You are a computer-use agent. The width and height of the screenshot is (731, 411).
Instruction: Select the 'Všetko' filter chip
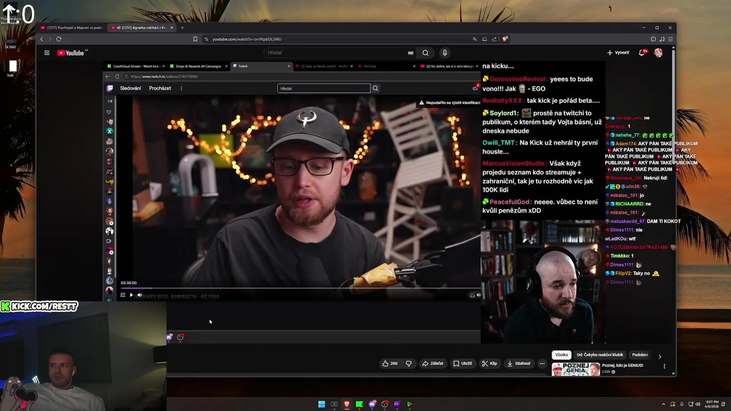click(562, 354)
